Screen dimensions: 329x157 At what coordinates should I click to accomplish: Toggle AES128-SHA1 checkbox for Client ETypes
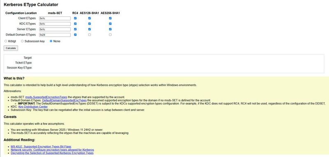click(90, 18)
